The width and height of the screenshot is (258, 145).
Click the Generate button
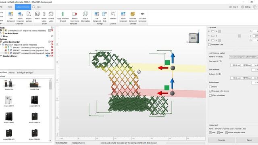click(221, 140)
